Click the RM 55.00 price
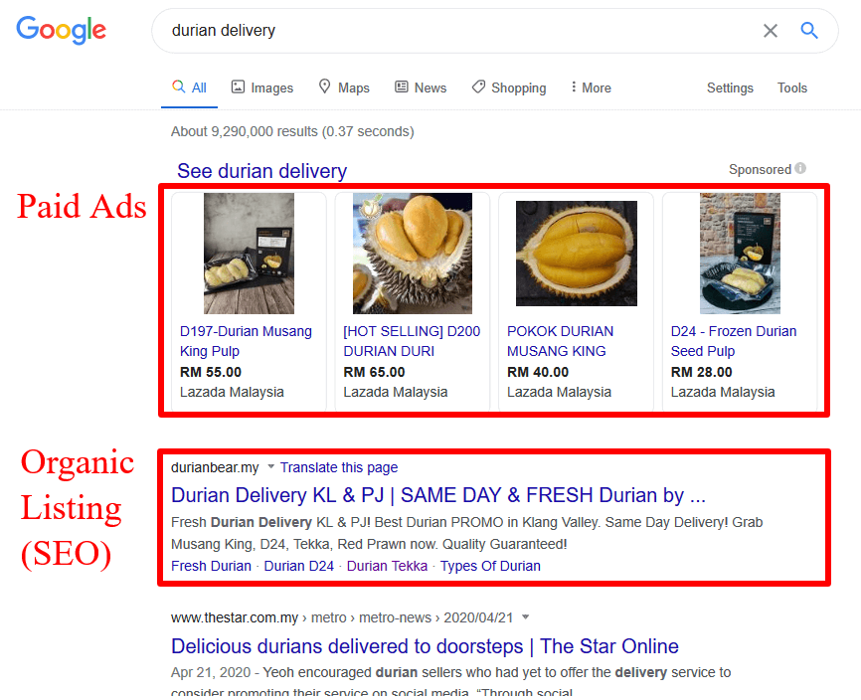 (x=211, y=372)
